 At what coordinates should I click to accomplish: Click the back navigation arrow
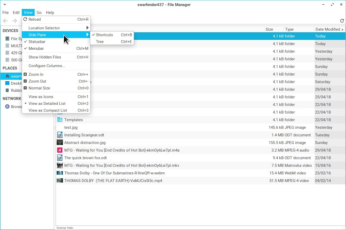[5, 21]
